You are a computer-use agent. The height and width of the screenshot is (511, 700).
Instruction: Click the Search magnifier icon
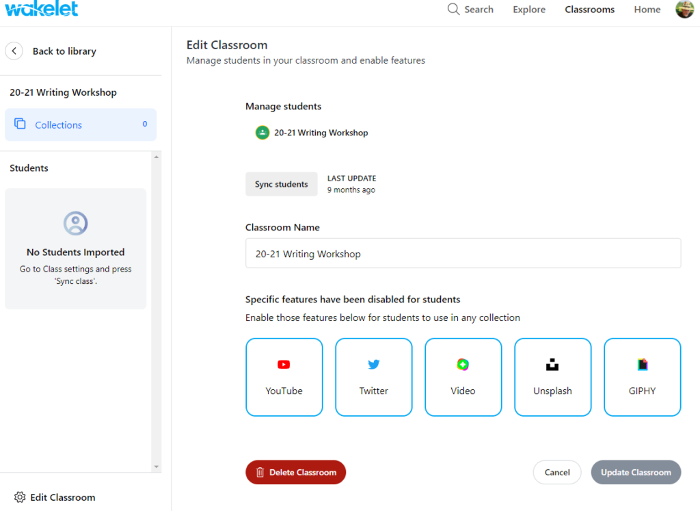[453, 9]
